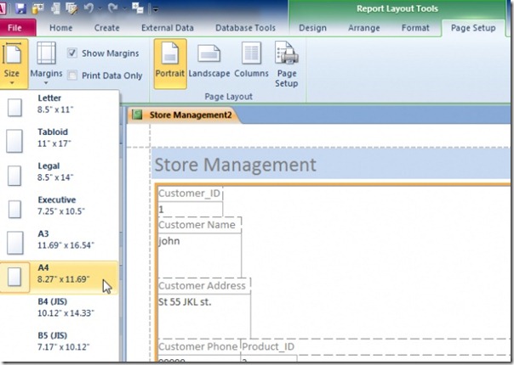Enable the Print Data Only checkbox
This screenshot has width=514, height=365.
[72, 76]
